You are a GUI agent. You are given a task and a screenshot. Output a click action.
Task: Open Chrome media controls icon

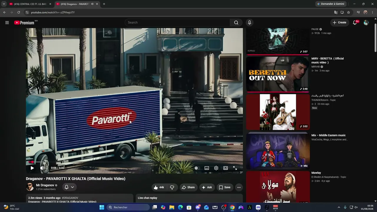click(x=358, y=12)
